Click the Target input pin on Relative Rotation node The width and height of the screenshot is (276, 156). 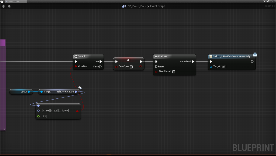click(42, 91)
